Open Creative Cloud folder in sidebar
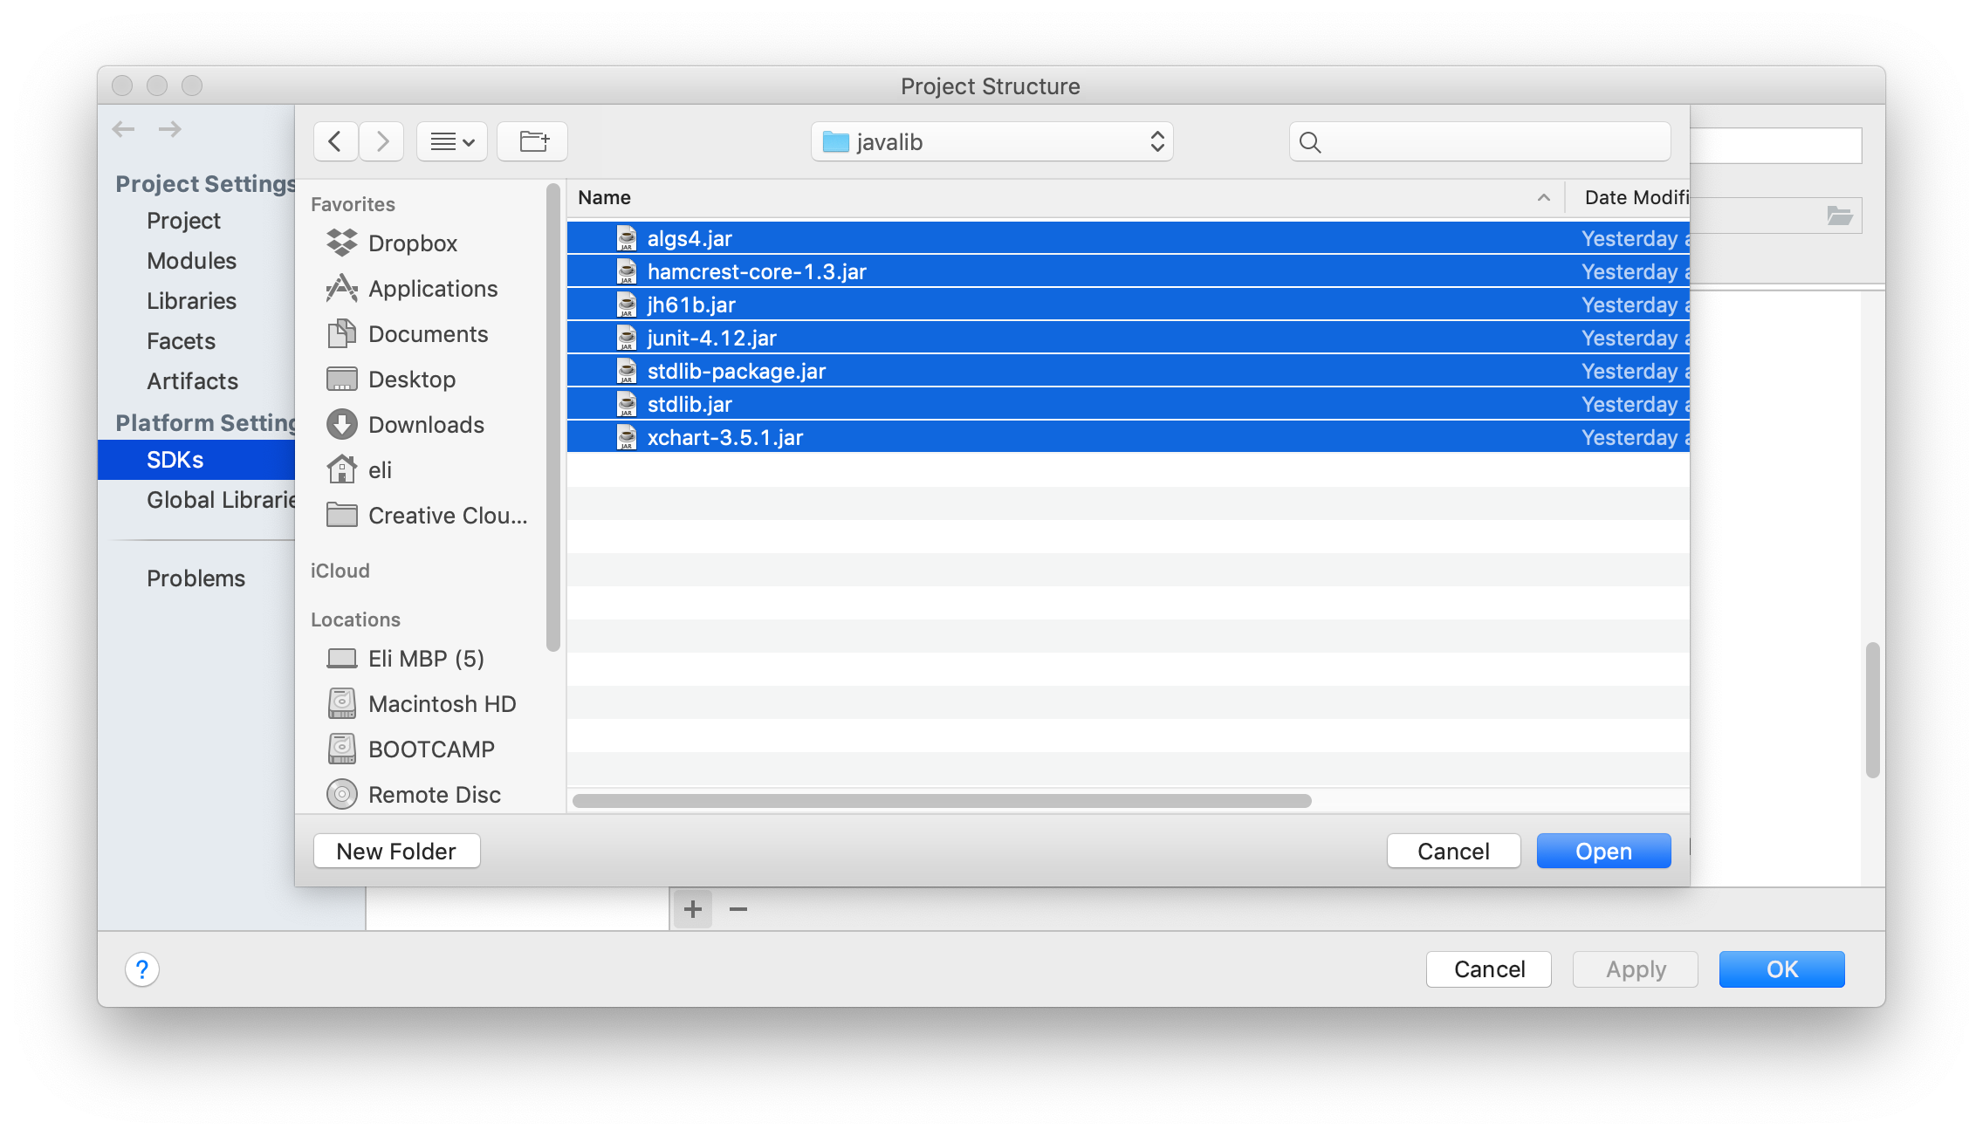Viewport: 1983px width, 1136px height. (x=428, y=516)
